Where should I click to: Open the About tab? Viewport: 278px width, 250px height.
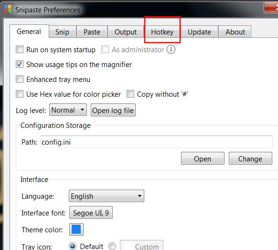[x=235, y=32]
